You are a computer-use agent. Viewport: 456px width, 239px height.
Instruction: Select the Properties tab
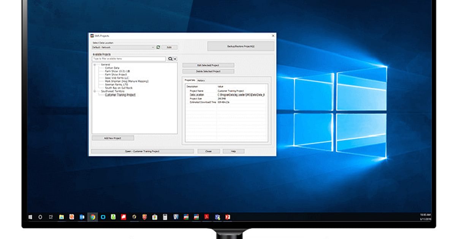coord(190,80)
